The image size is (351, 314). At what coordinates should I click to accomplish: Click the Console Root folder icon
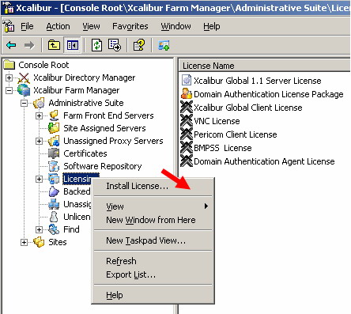9,65
